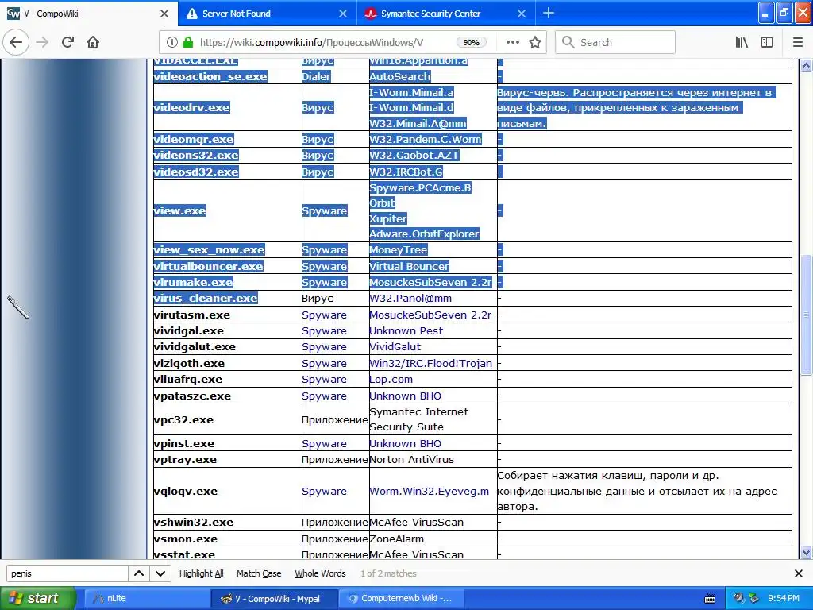813x610 pixels.
Task: Open the I-Worm.Mimail.a link
Action: (411, 92)
